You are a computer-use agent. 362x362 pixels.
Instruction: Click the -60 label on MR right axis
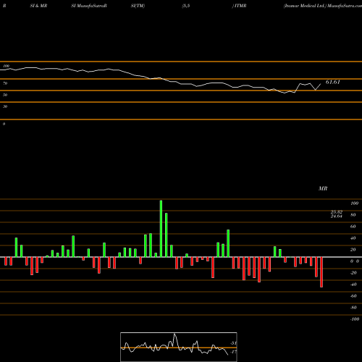[353, 296]
